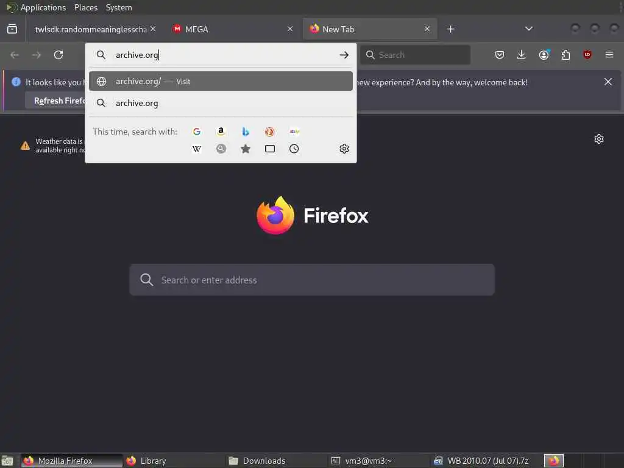The image size is (624, 468).
Task: Search with Bing one-off engine icon
Action: pyautogui.click(x=246, y=132)
